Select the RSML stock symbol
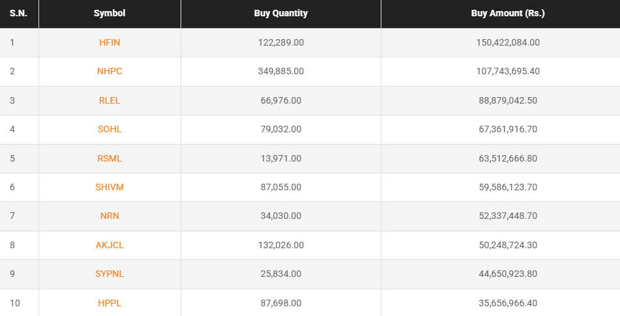This screenshot has height=316, width=620. pos(110,158)
